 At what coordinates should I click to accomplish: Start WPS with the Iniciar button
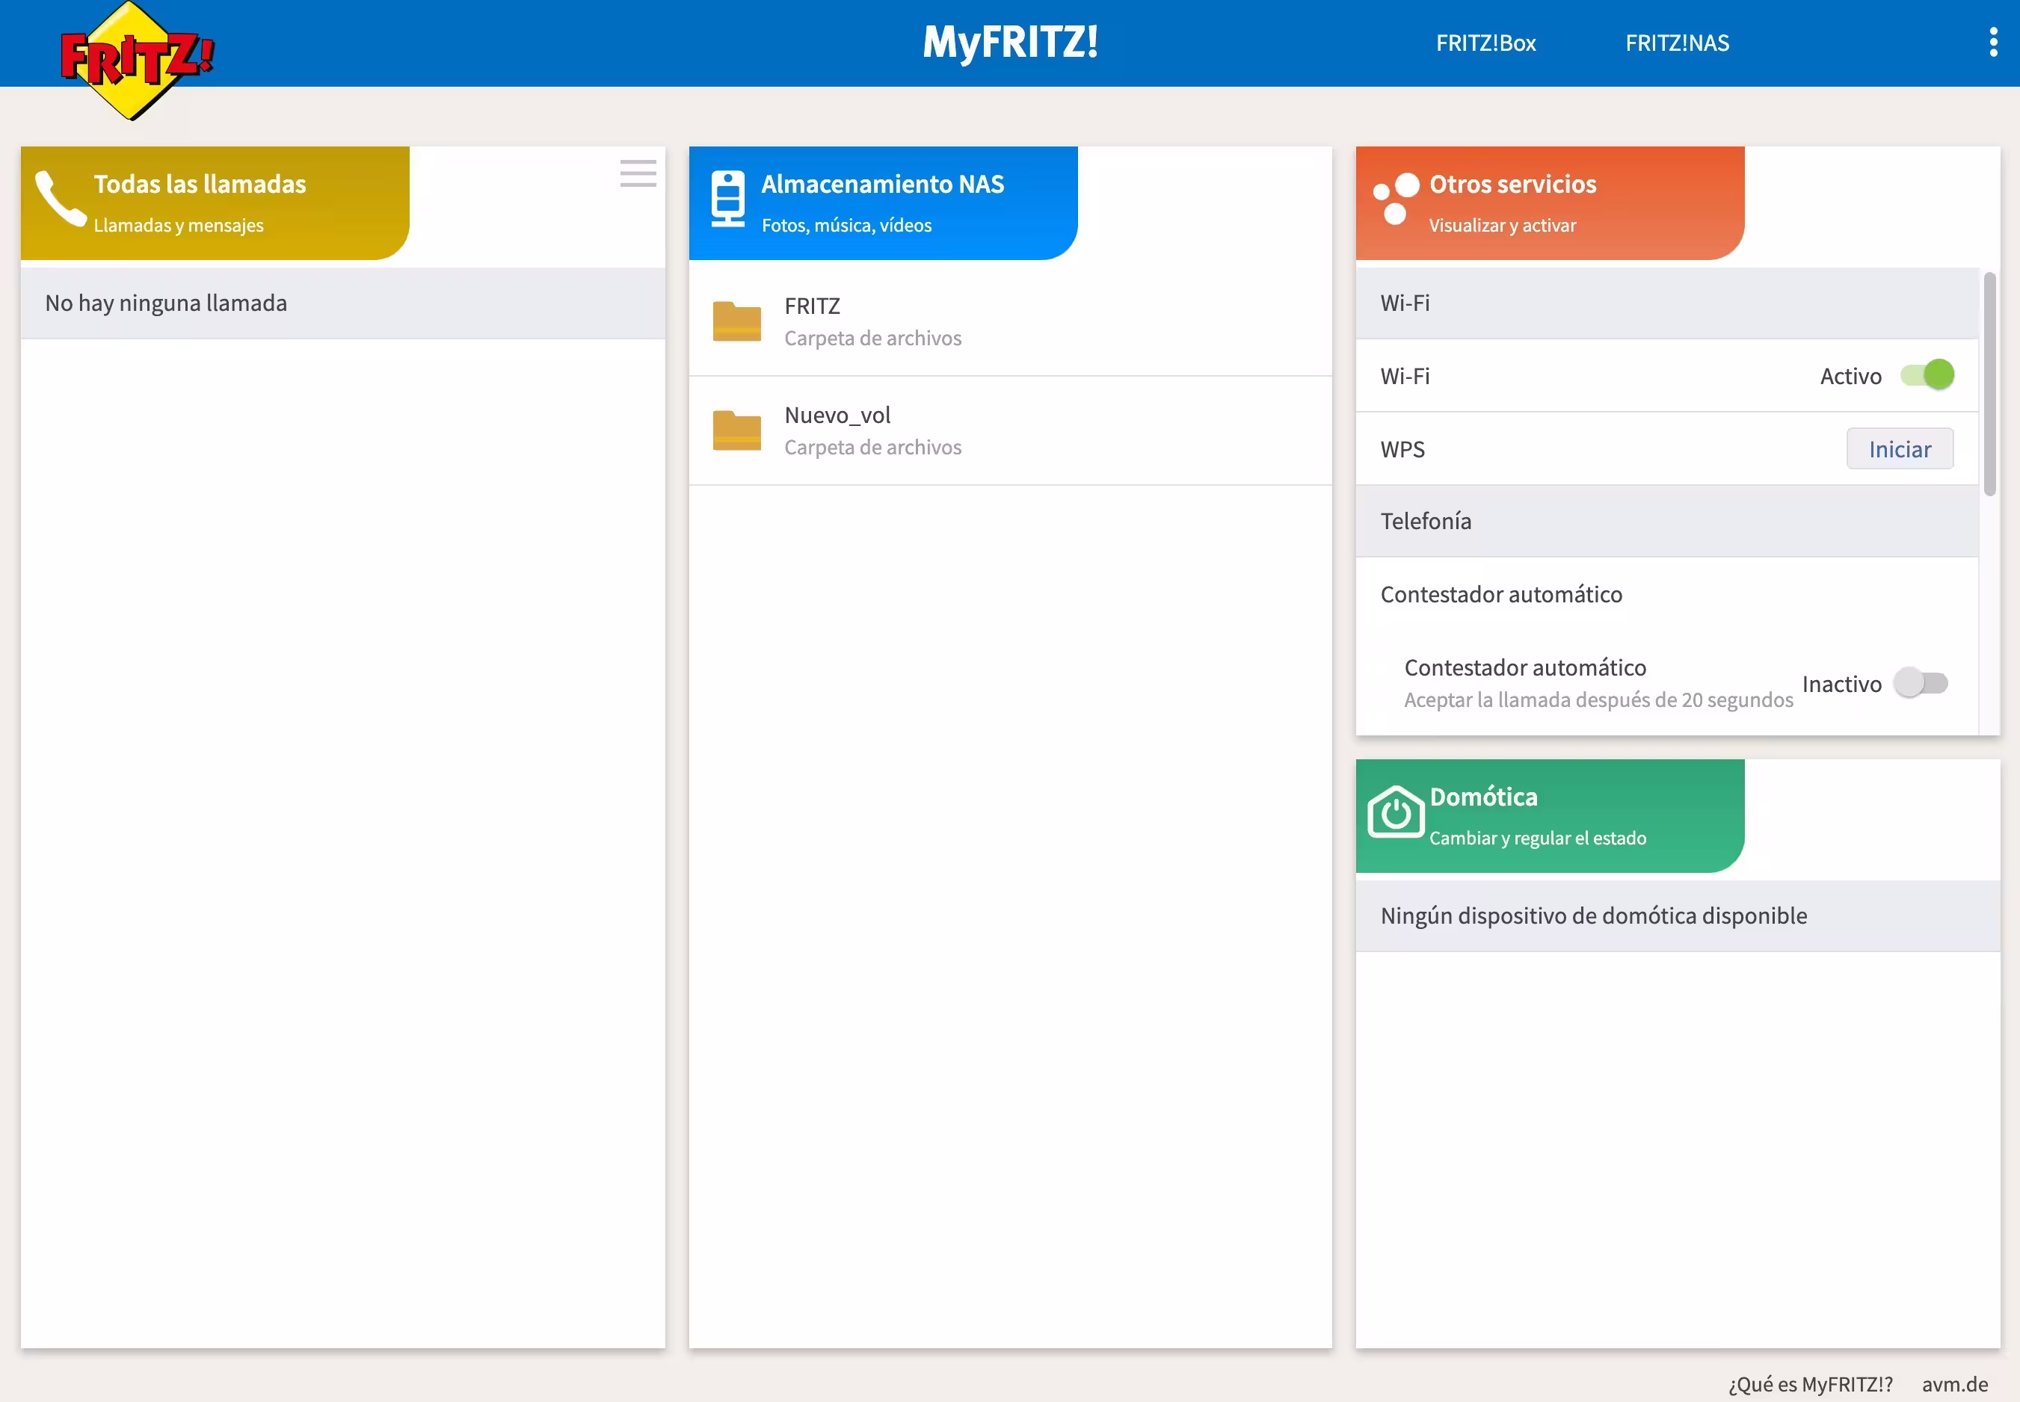point(1900,449)
